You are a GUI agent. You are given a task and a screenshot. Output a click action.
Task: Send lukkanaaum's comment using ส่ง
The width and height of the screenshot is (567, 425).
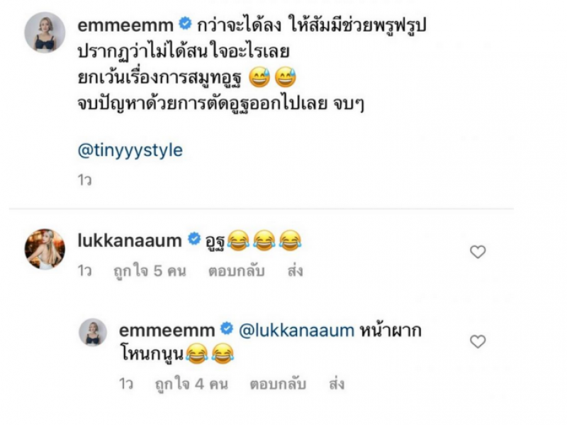click(295, 271)
